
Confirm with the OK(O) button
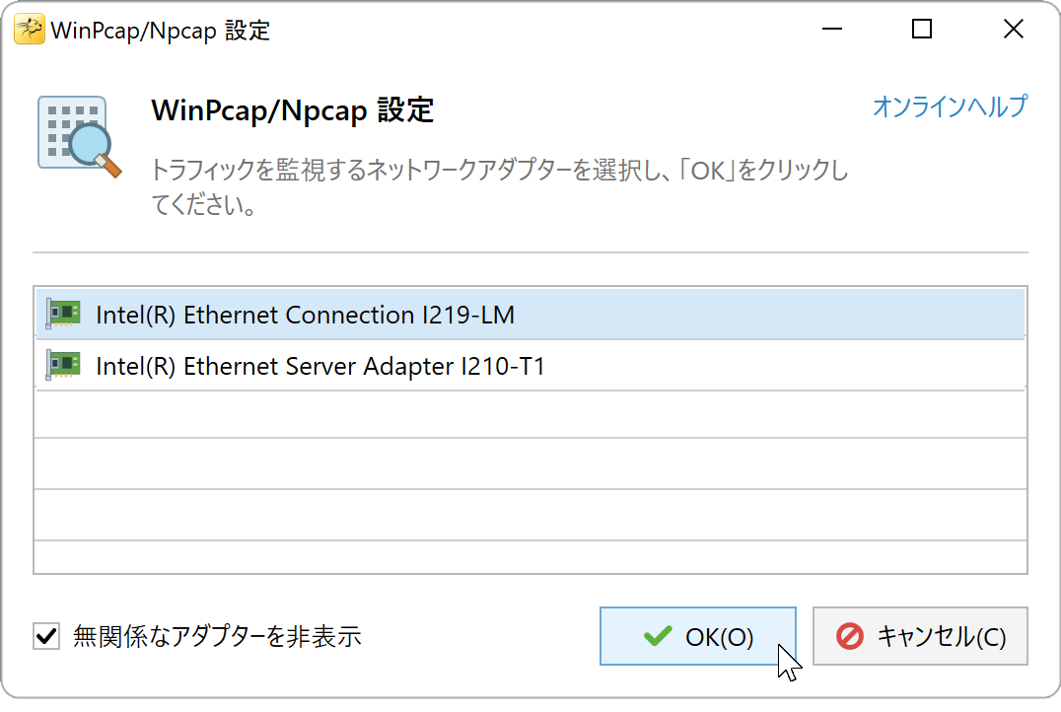click(697, 636)
